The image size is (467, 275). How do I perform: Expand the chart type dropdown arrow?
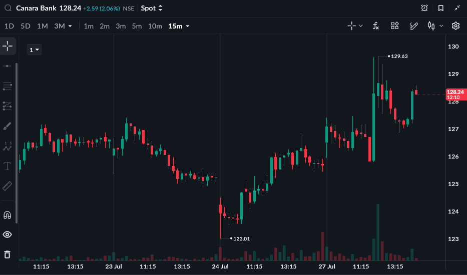pos(441,26)
